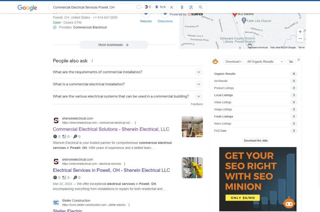Zoom in on the map
Viewport: 320px width, 212px height.
300,31
